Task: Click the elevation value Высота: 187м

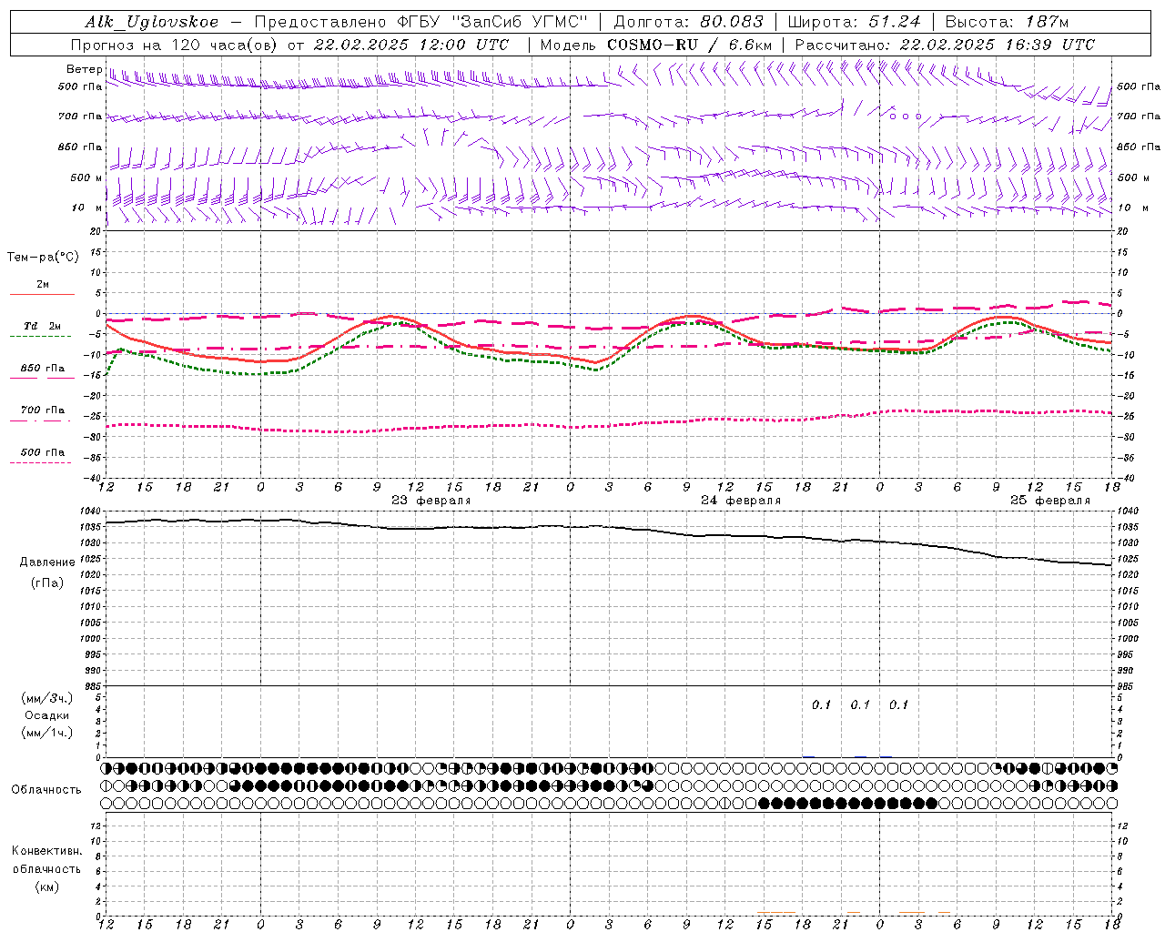Action: point(1007,22)
